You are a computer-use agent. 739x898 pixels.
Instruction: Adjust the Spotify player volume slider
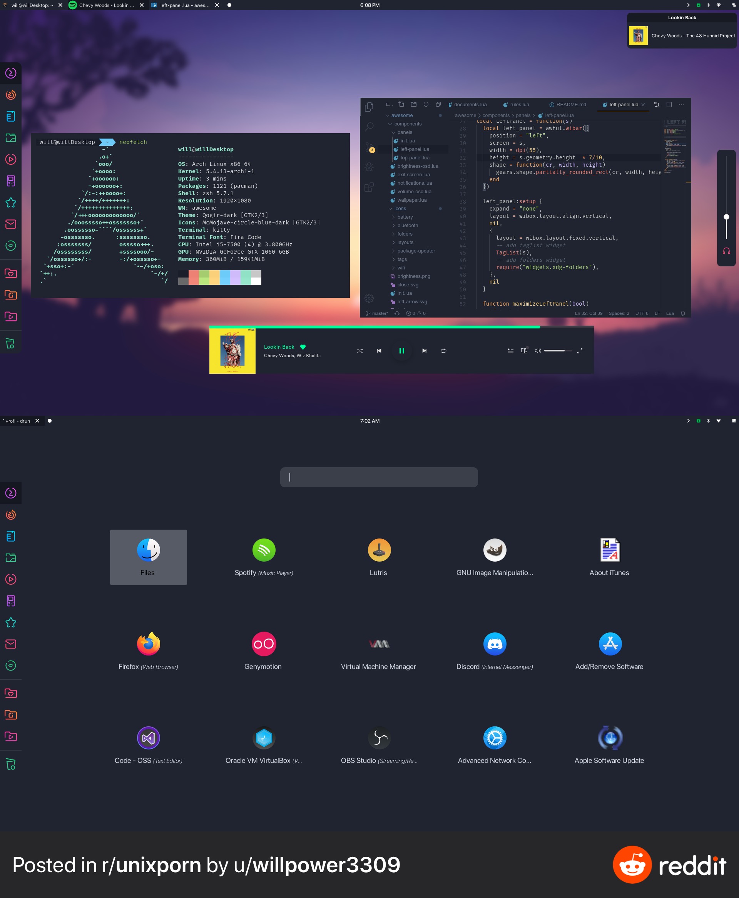558,351
